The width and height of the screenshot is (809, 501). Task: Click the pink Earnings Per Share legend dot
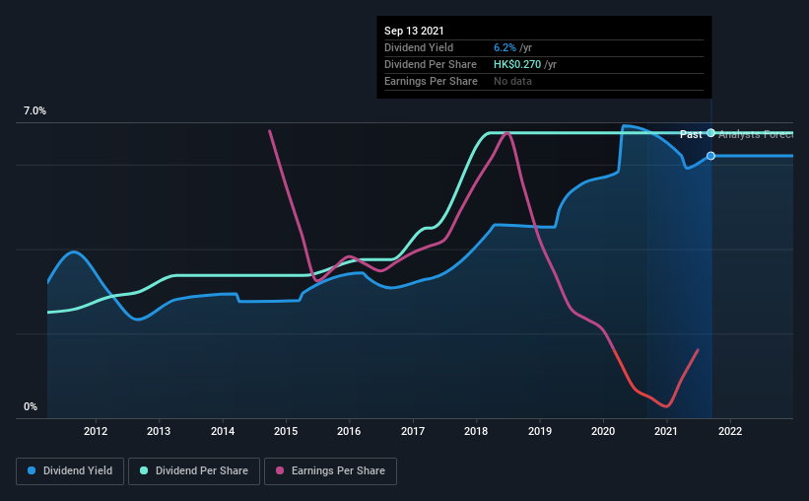click(x=280, y=470)
